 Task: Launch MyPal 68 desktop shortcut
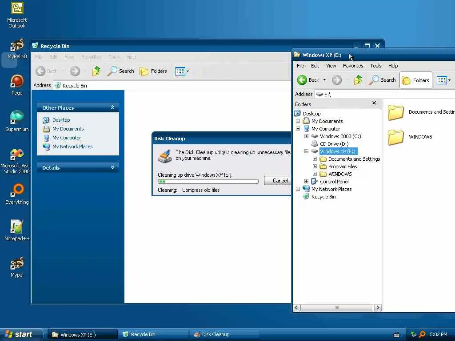pos(17,49)
